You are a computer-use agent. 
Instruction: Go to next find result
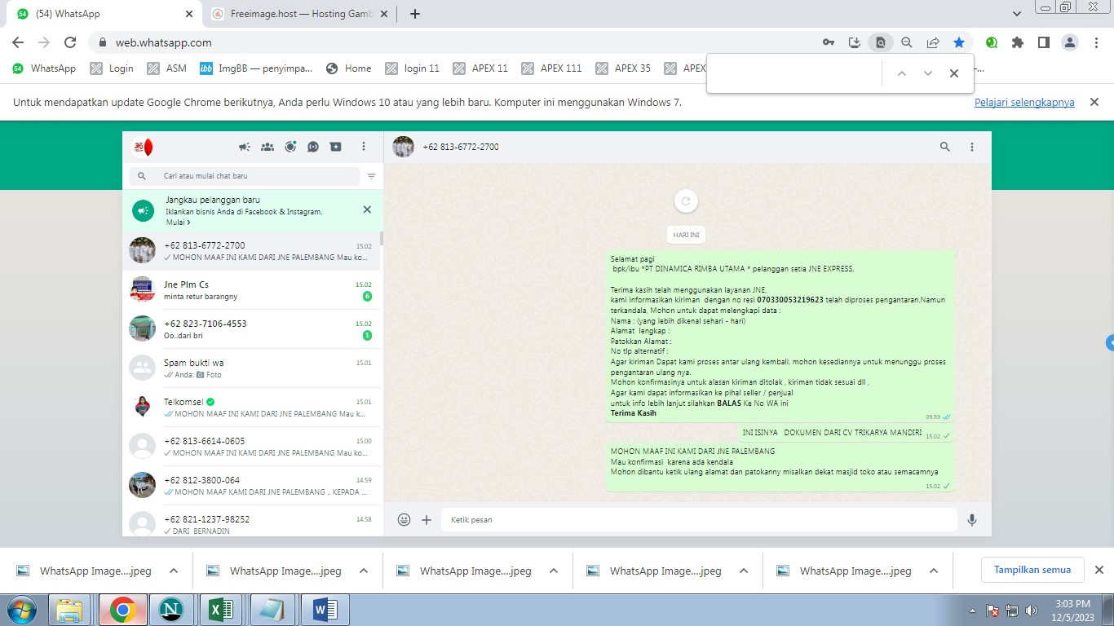coord(927,73)
